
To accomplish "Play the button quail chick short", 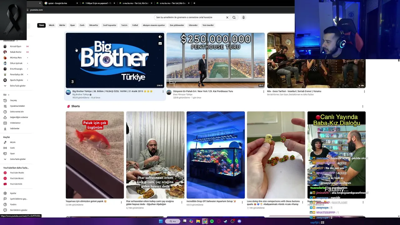I will [x=276, y=155].
